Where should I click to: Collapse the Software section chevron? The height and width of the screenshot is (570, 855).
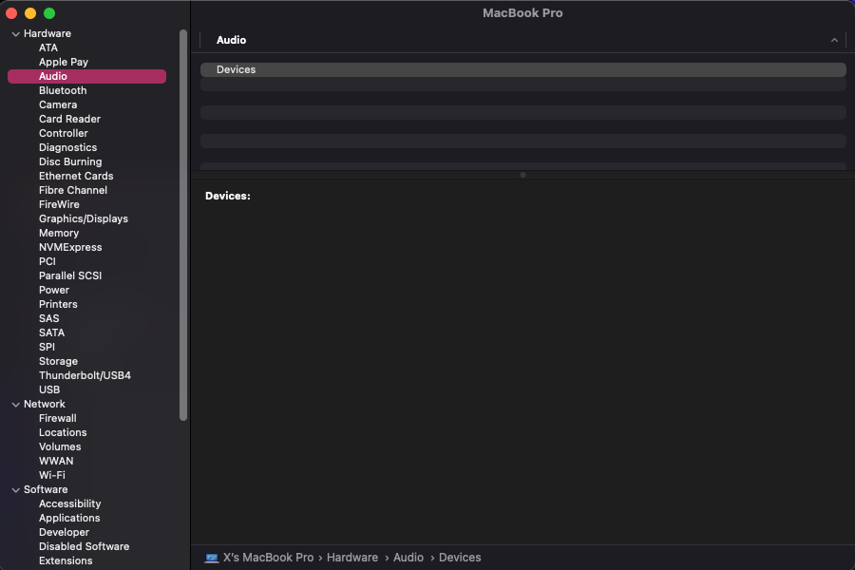click(x=16, y=490)
